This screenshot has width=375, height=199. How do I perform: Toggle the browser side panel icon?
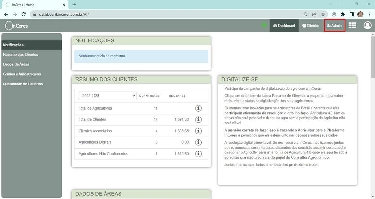352,14
